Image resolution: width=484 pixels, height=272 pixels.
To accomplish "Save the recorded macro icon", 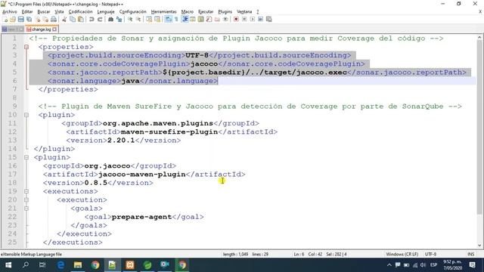I will point(269,19).
